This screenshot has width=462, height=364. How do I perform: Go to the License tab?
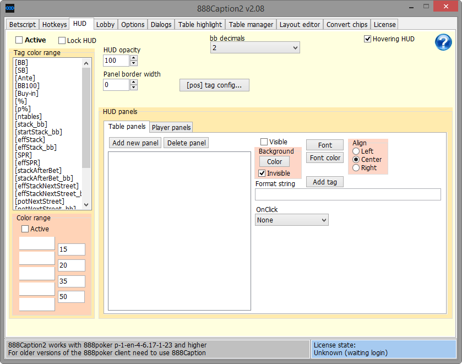point(385,24)
